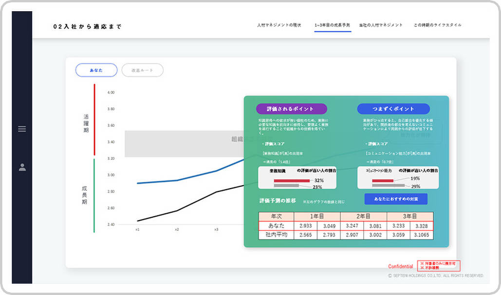This screenshot has width=501, height=295.
Task: Go to the この時期のライフスタイル tab
Action: 437,25
